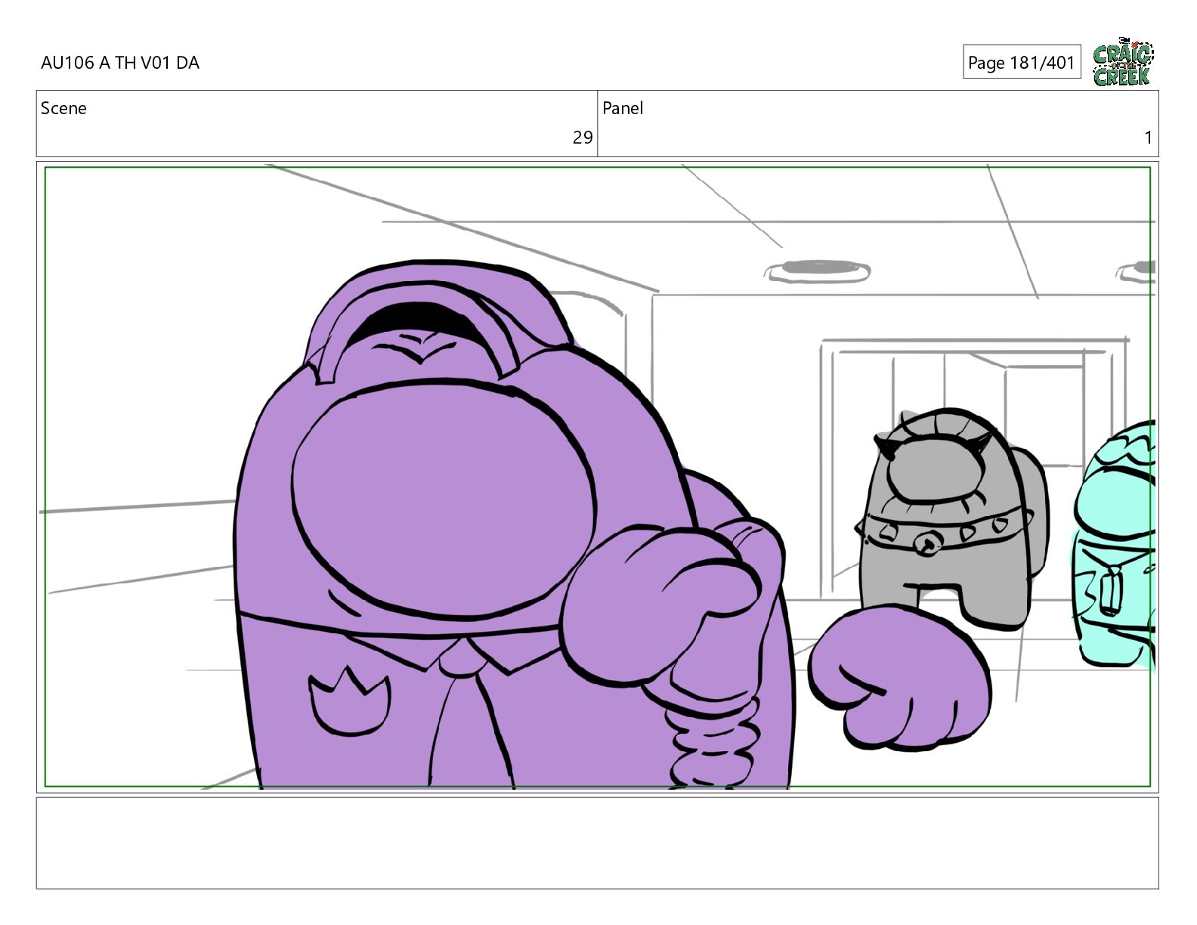
Task: Click the 'AU106 A TH V01 DA' header text
Action: [x=120, y=63]
